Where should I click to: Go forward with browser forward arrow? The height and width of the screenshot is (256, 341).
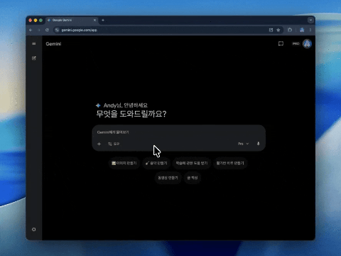[39, 30]
